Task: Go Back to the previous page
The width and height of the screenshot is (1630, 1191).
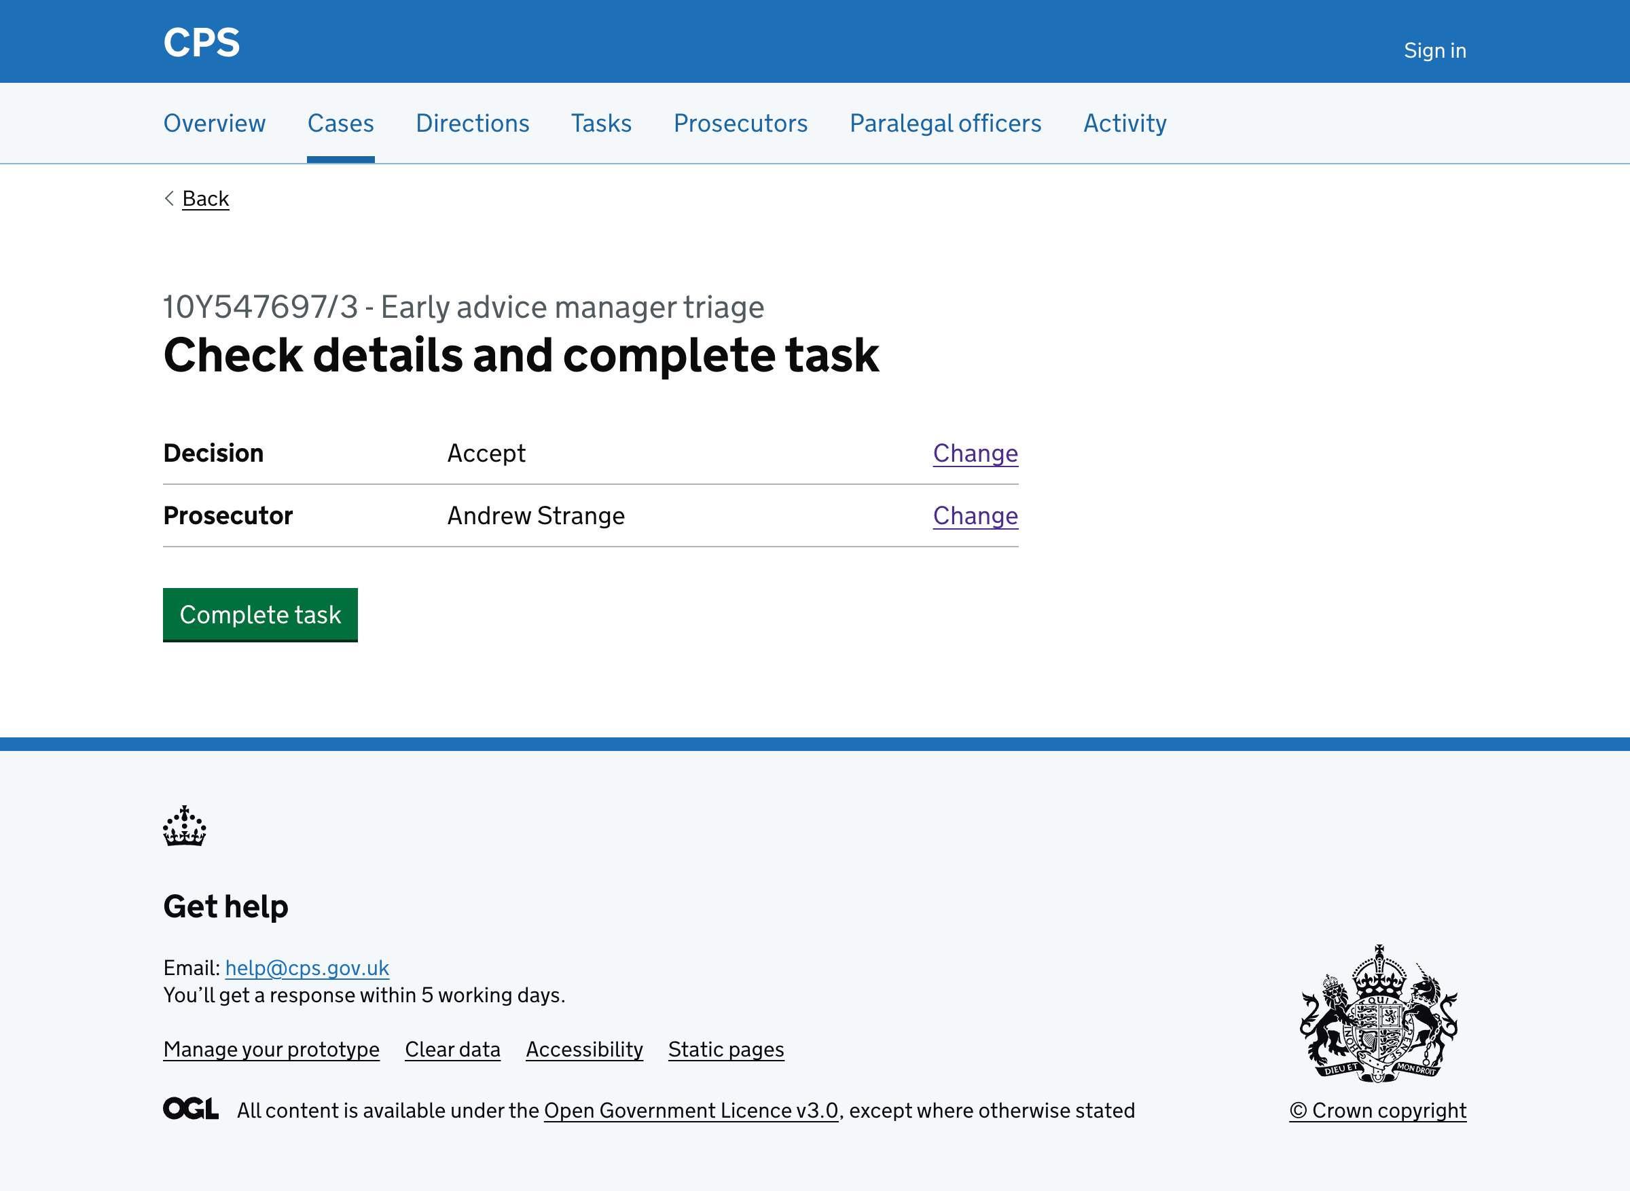Action: tap(206, 198)
